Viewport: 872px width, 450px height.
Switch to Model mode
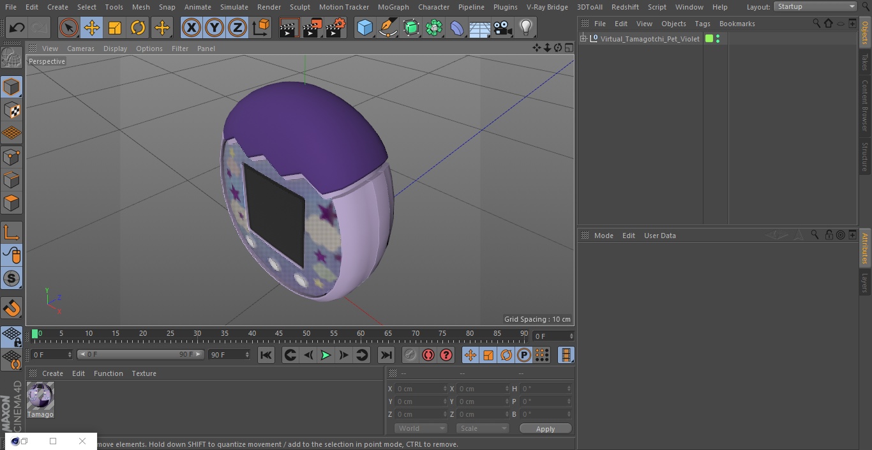(x=11, y=87)
